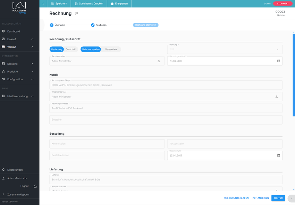Viewport: 295px width, 205px height.
Task: Click the Logout lock icon
Action: 35,186
